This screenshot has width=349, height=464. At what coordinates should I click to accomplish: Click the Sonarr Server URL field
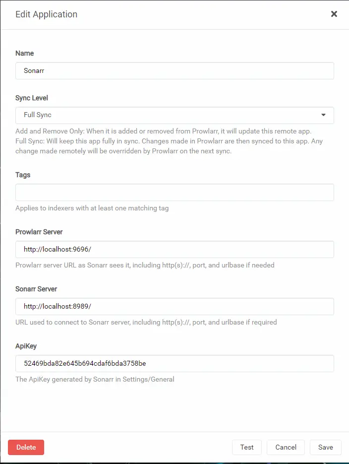174,307
